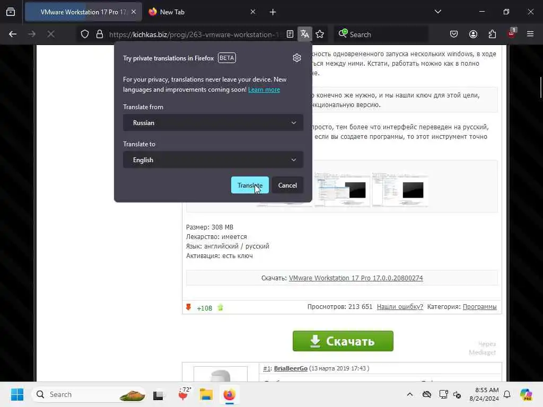Open a new tab with the plus button
The image size is (543, 407).
(273, 12)
